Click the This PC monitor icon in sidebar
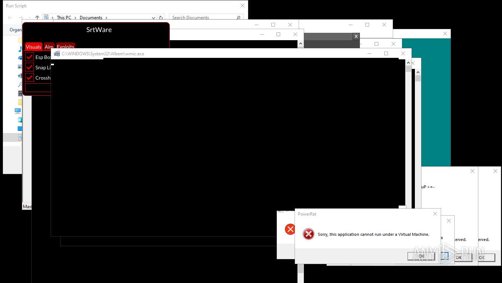This screenshot has height=283, width=502. pyautogui.click(x=18, y=111)
